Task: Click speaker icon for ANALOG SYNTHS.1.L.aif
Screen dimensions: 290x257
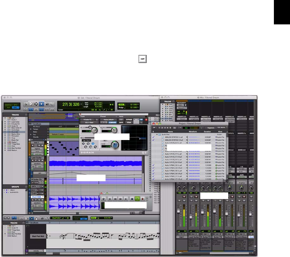Action: pyautogui.click(x=187, y=137)
